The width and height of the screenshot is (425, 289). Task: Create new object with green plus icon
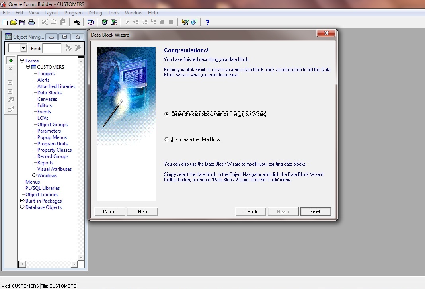pos(10,60)
